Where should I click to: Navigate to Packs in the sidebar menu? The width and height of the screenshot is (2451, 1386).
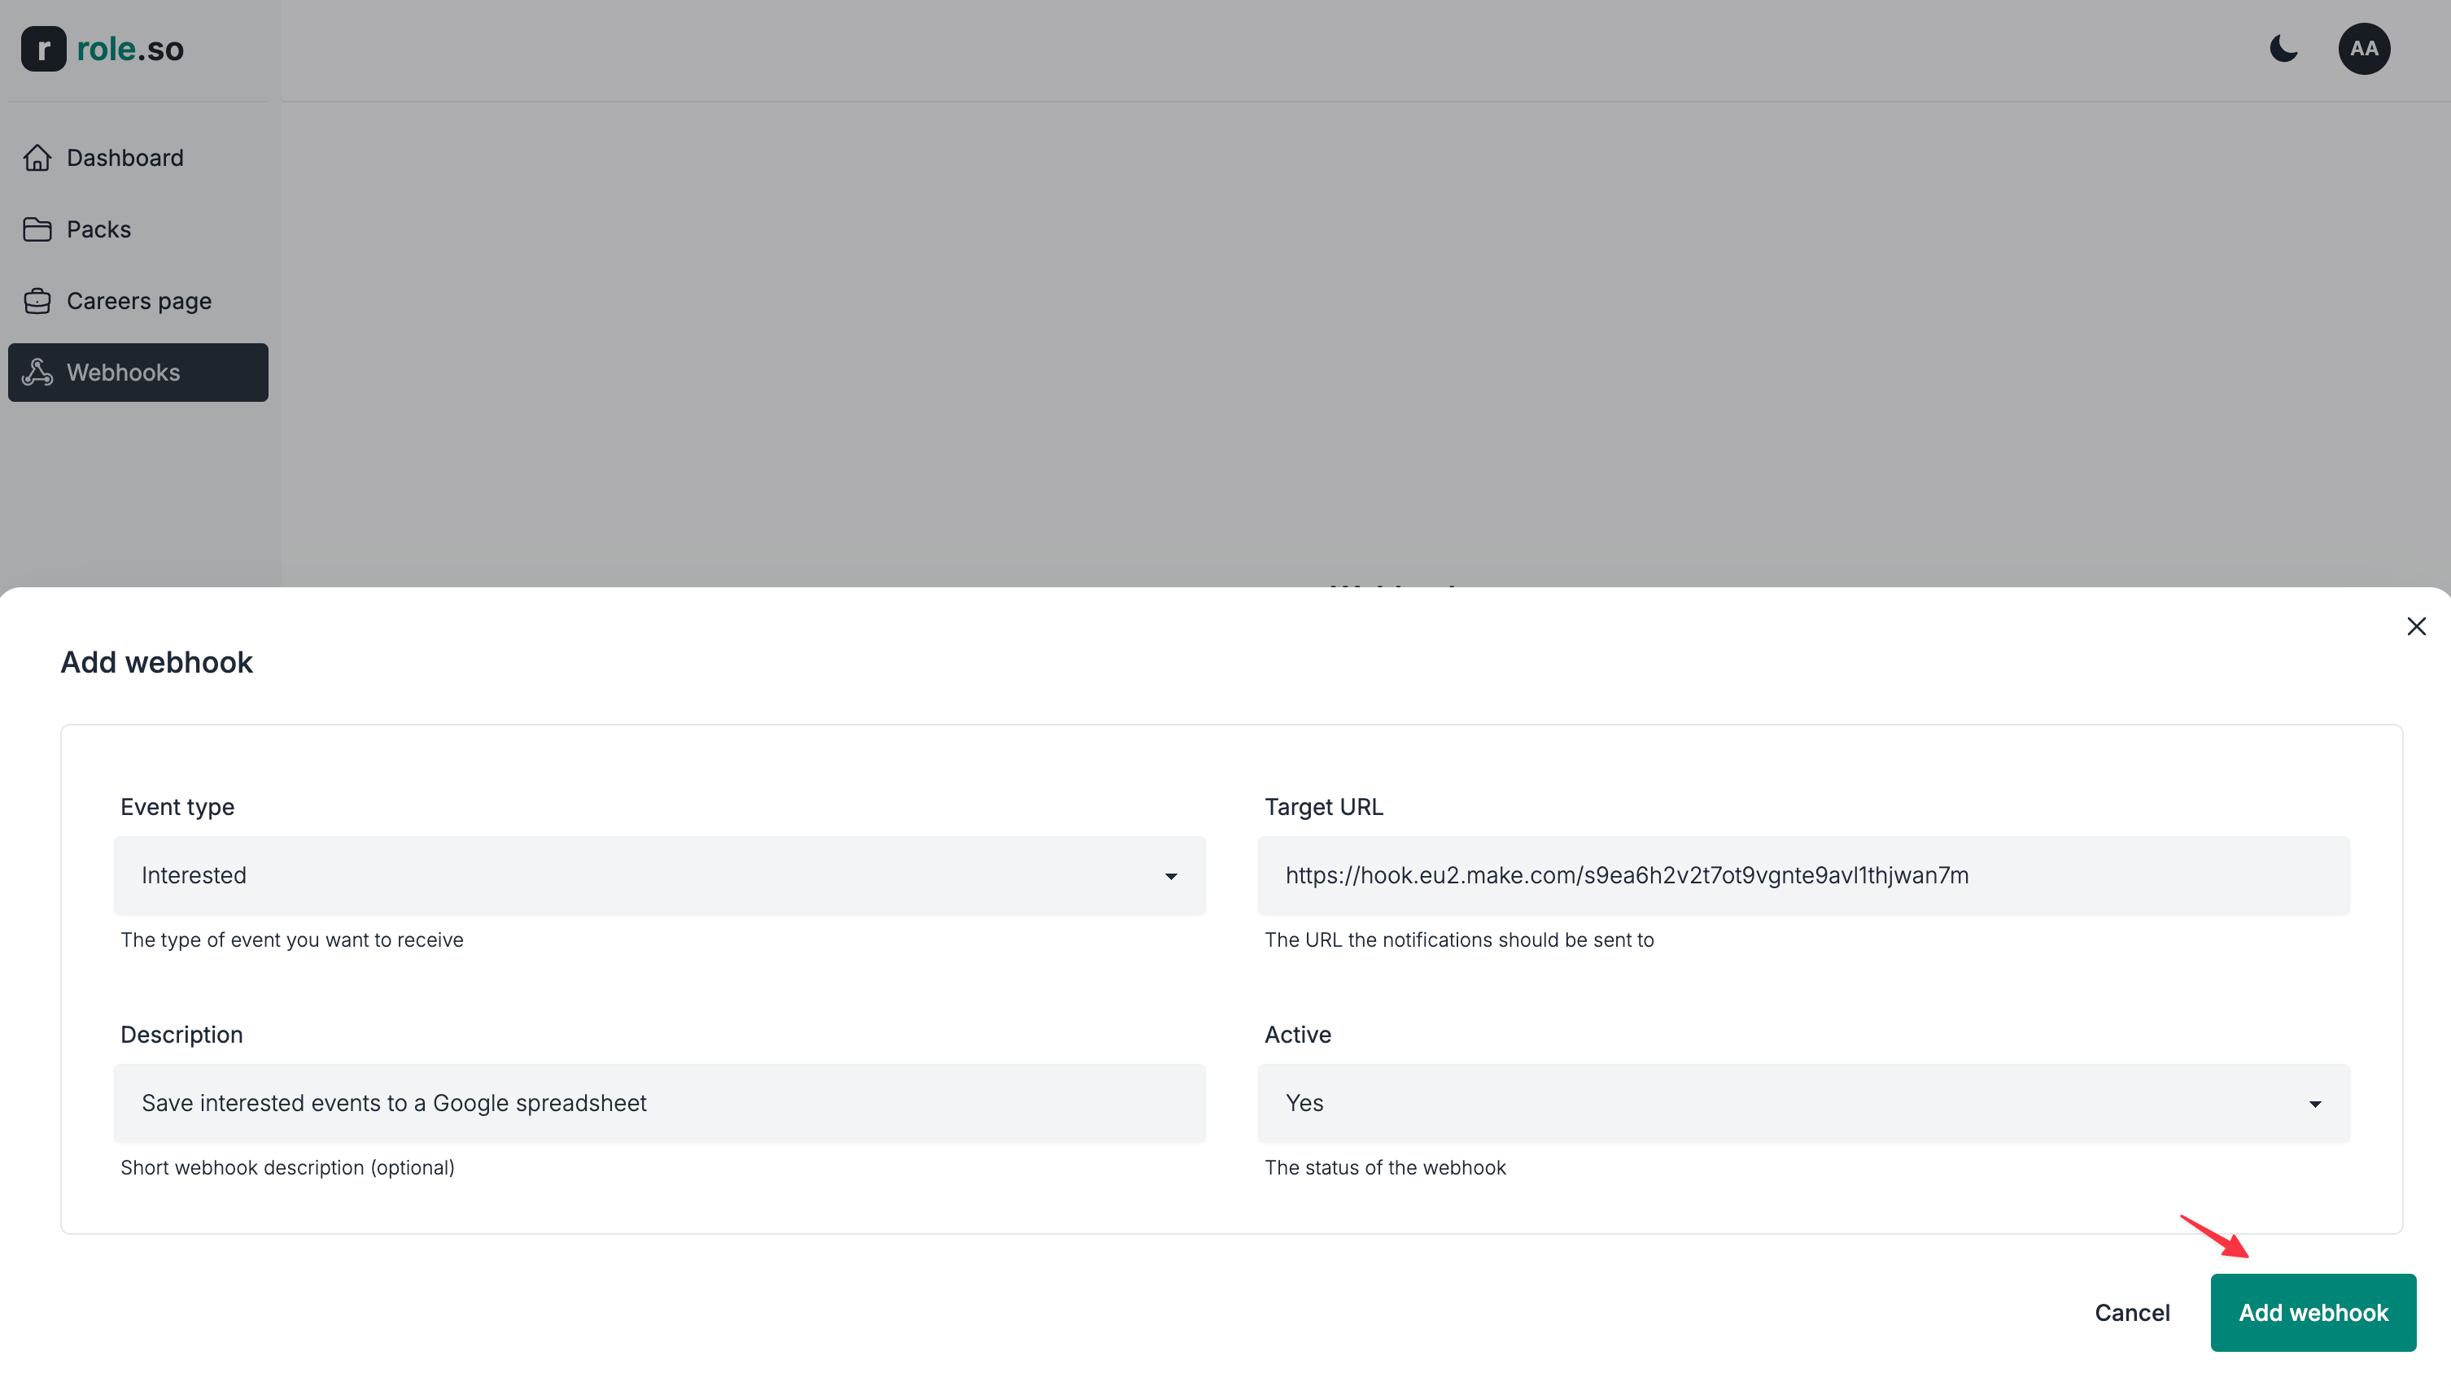(x=98, y=229)
